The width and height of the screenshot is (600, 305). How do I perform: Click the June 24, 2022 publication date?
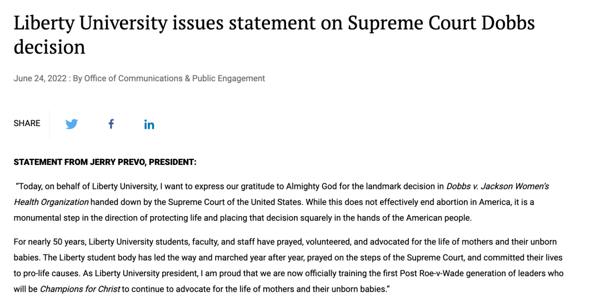(40, 78)
